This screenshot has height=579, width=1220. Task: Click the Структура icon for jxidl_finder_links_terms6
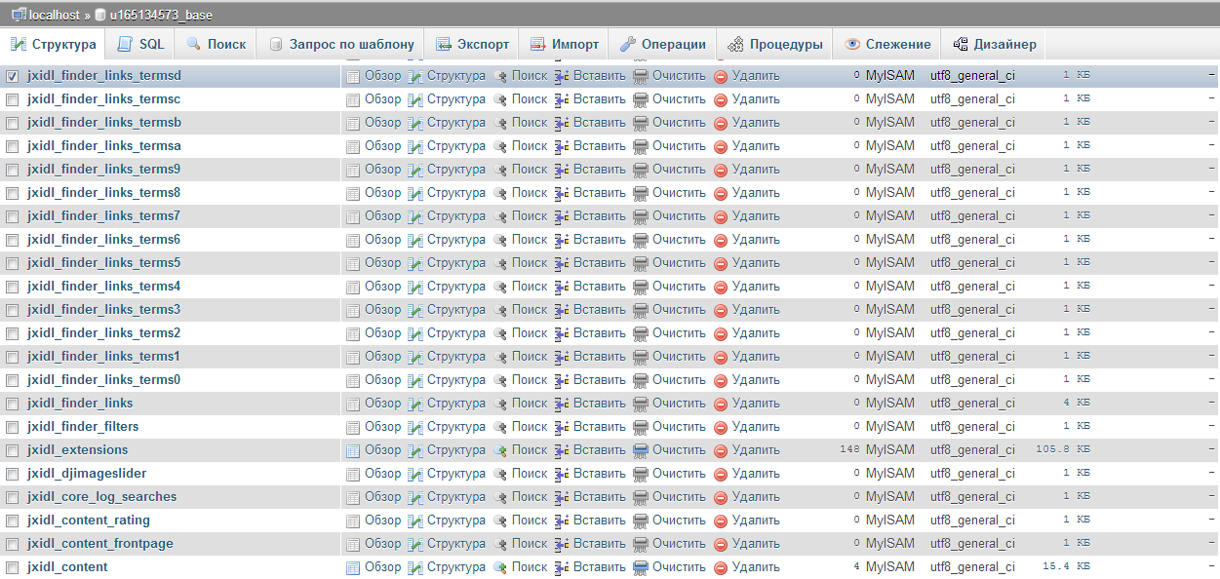pos(415,240)
